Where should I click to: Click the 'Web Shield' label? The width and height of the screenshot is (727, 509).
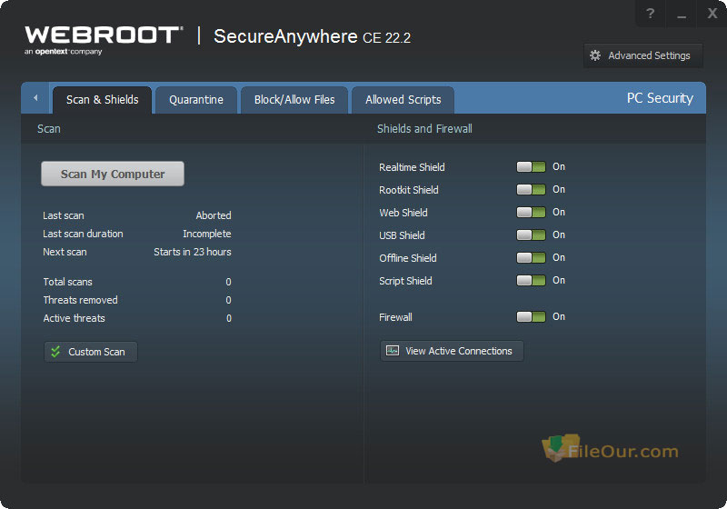point(403,213)
